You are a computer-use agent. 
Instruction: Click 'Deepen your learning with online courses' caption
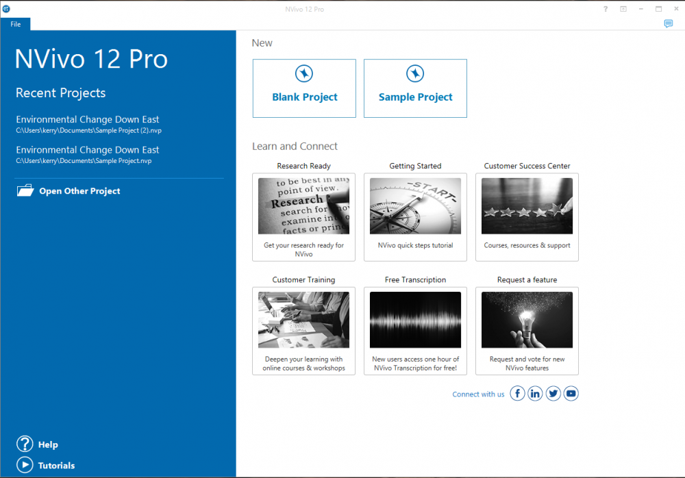pos(303,364)
